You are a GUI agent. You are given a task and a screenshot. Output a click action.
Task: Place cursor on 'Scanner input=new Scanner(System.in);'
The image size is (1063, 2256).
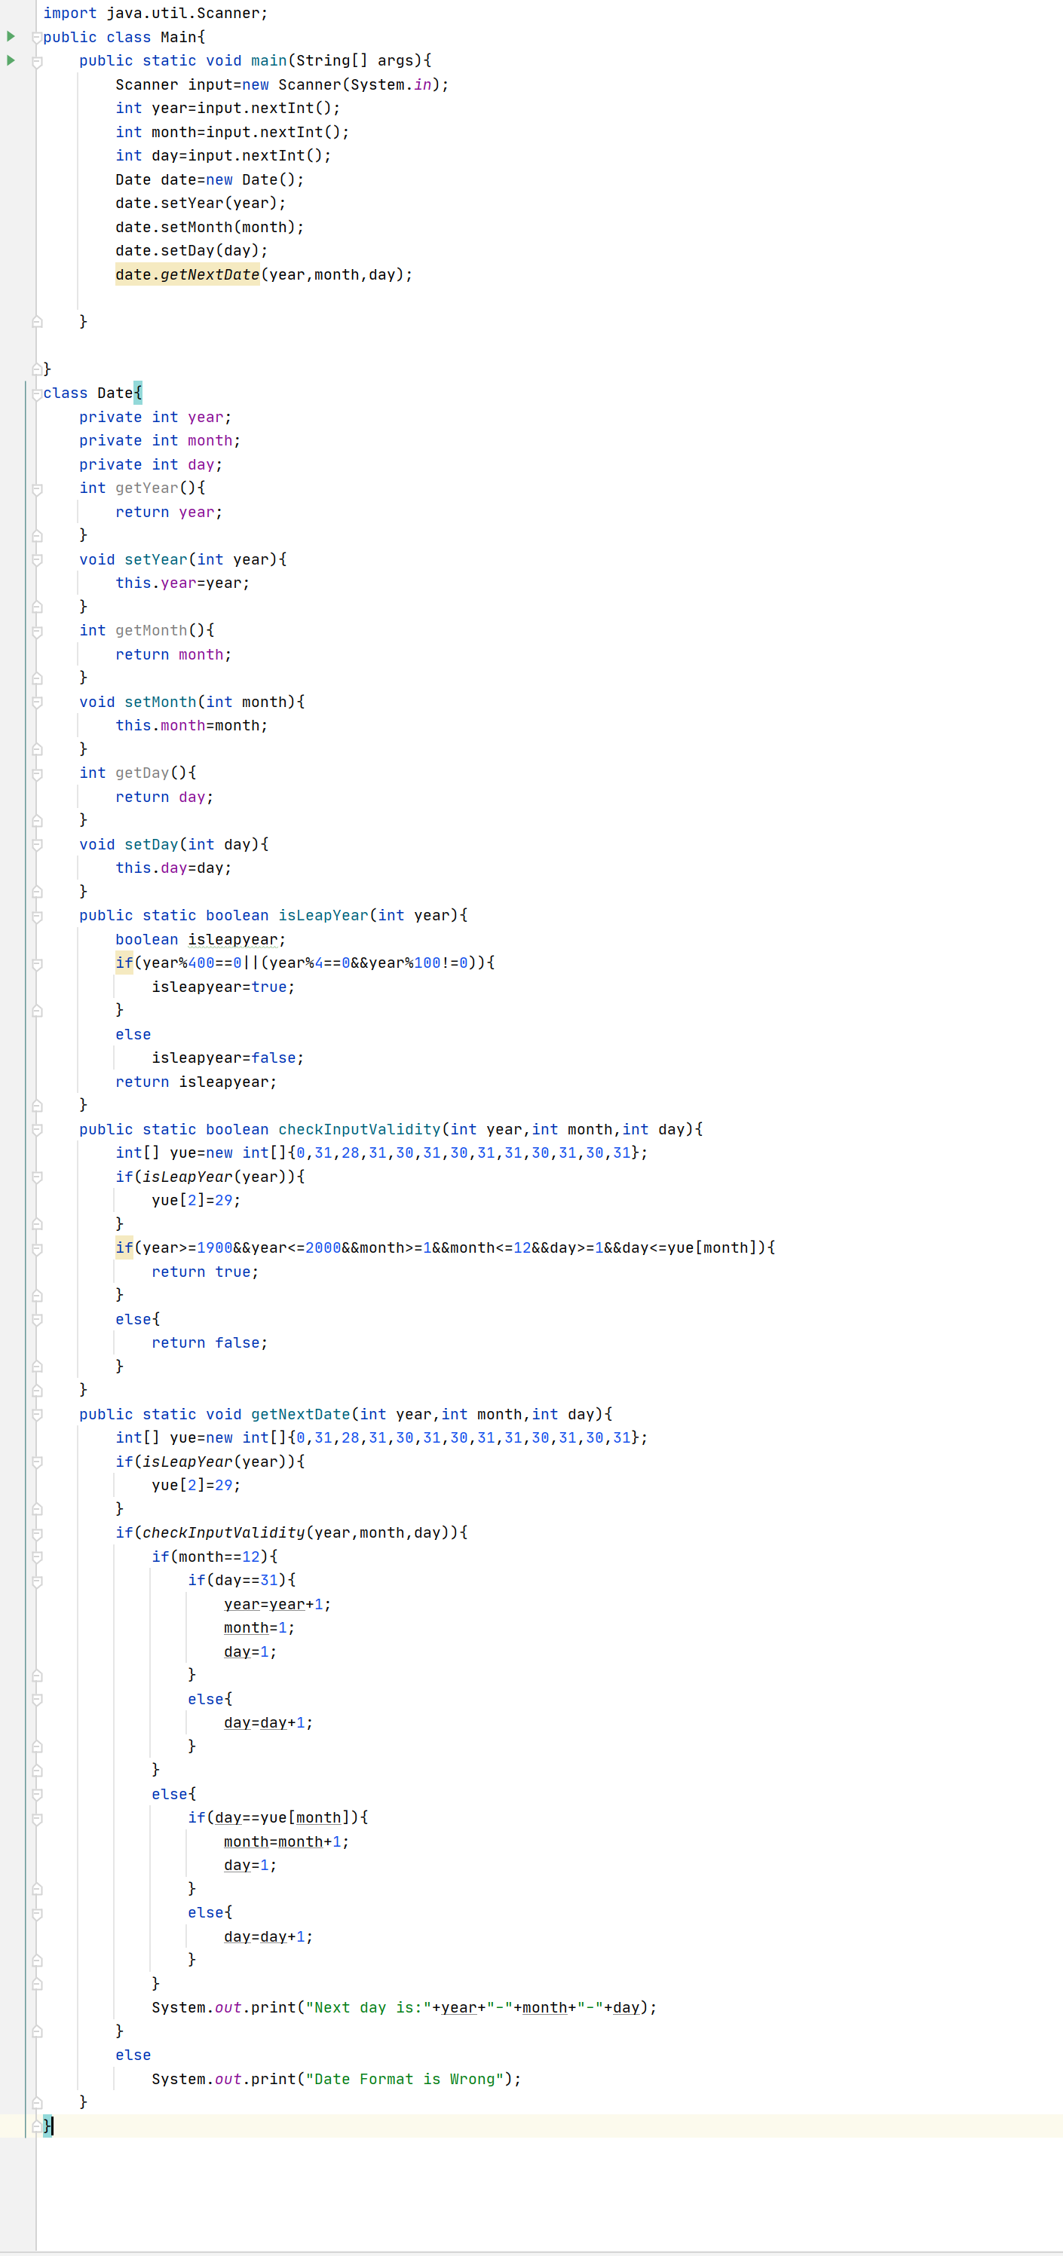click(282, 85)
